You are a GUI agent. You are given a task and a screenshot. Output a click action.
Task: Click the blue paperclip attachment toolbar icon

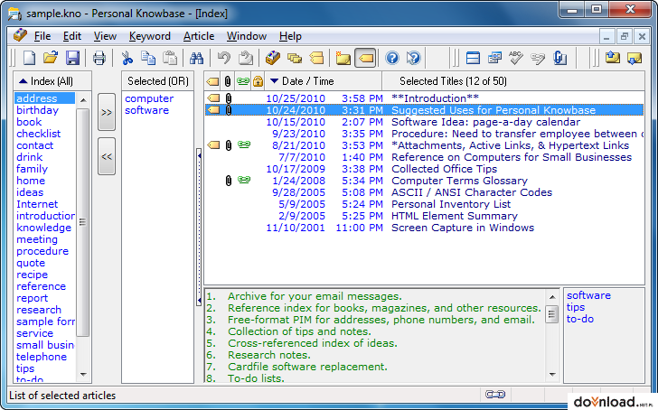click(559, 58)
